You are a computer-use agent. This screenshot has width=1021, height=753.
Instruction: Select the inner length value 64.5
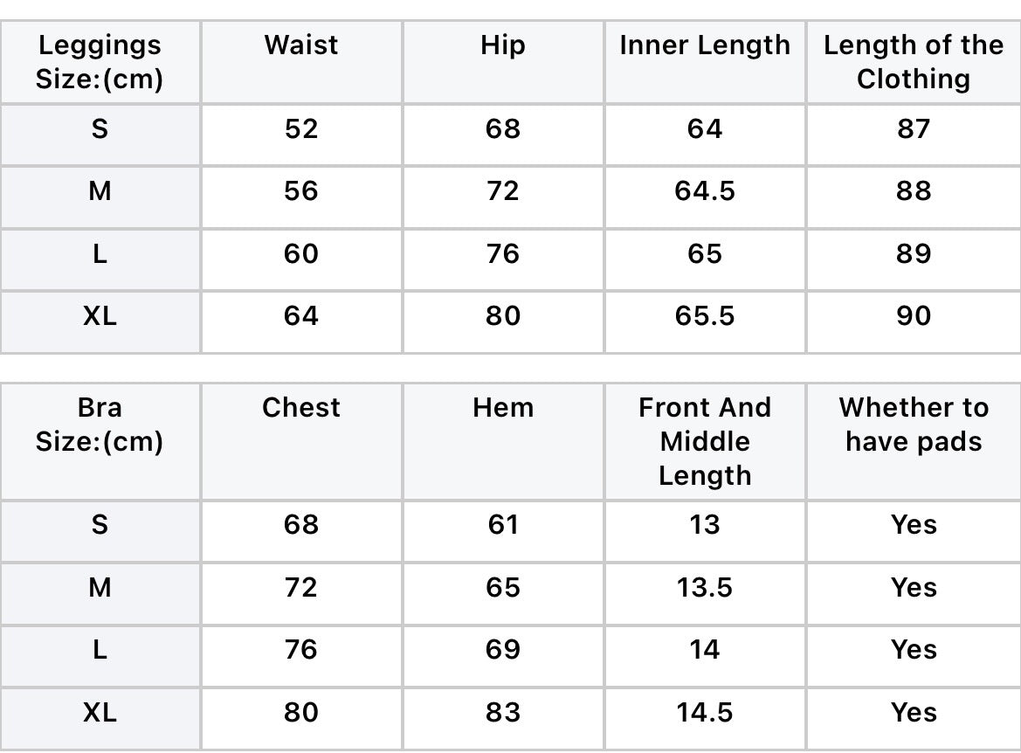tap(705, 191)
